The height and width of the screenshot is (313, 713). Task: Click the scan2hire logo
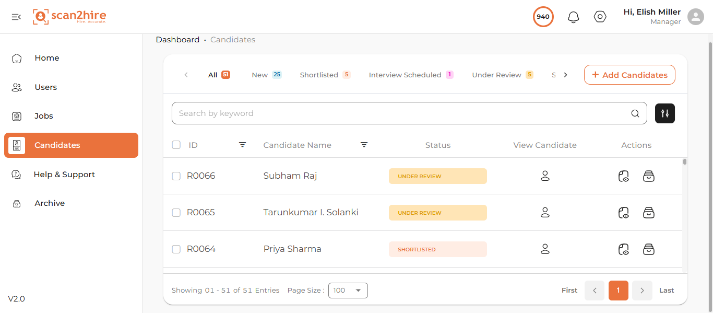click(69, 17)
